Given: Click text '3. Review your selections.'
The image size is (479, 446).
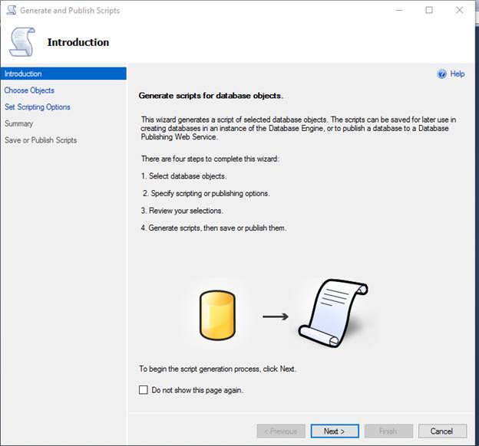Looking at the screenshot, I should point(182,211).
